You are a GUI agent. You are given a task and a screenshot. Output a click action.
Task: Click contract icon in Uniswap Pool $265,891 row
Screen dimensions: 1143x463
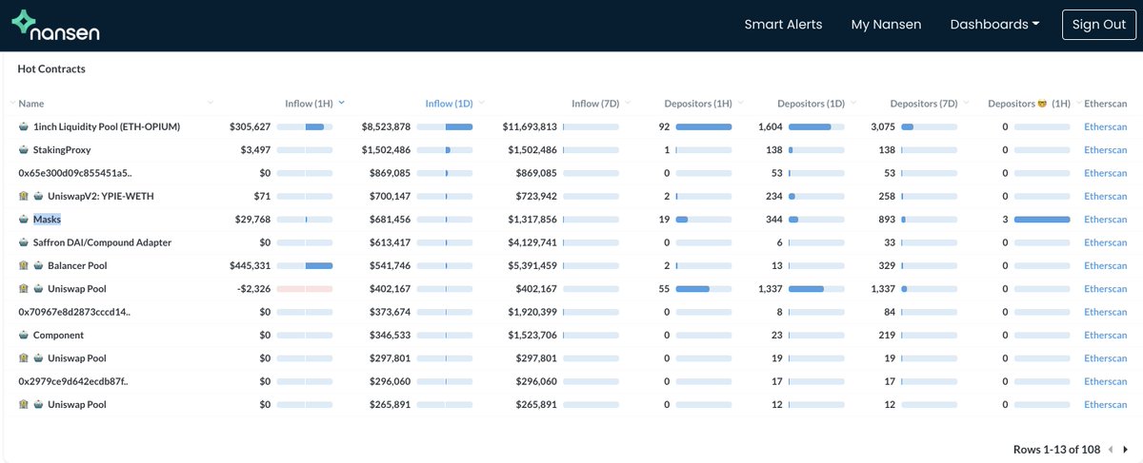39,404
